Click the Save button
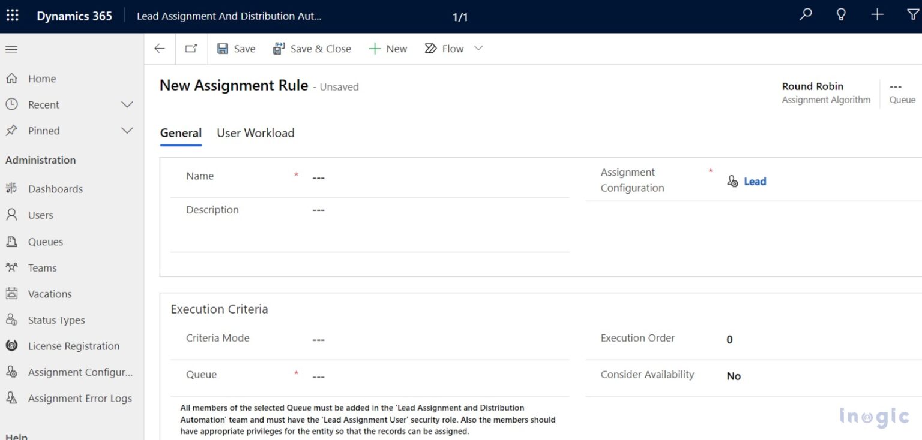 click(x=237, y=49)
